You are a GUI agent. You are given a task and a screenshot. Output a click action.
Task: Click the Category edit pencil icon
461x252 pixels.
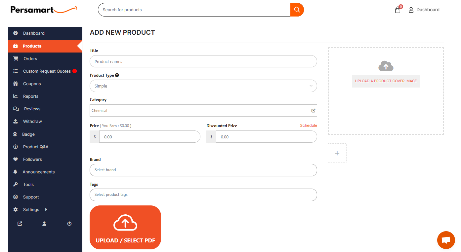click(313, 111)
